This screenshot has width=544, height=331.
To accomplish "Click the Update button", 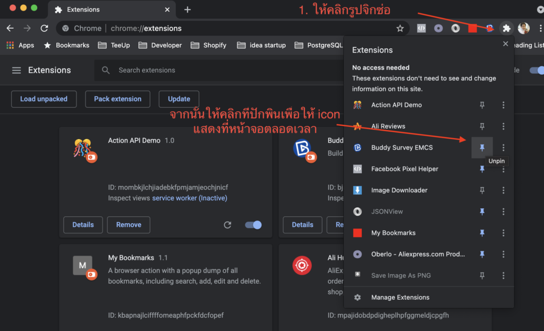I will point(179,99).
